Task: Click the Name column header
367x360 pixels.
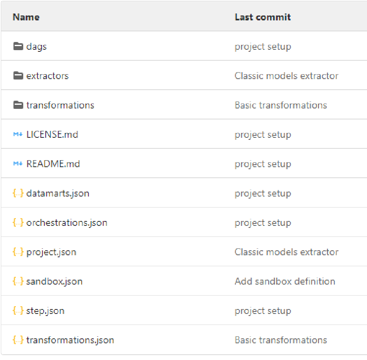Action: point(26,17)
